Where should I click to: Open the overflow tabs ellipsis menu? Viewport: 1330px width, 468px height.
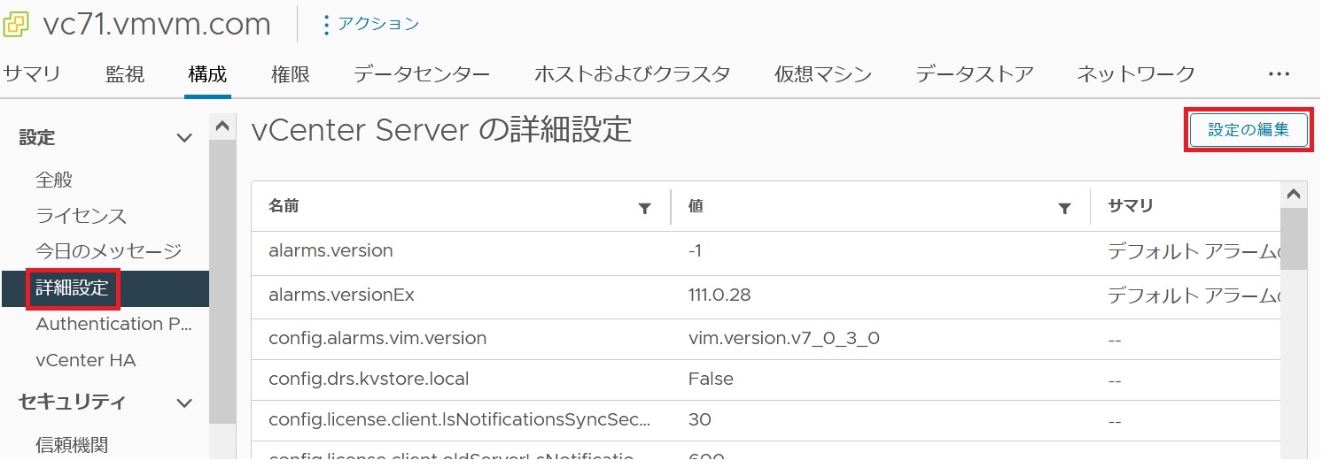[x=1279, y=74]
